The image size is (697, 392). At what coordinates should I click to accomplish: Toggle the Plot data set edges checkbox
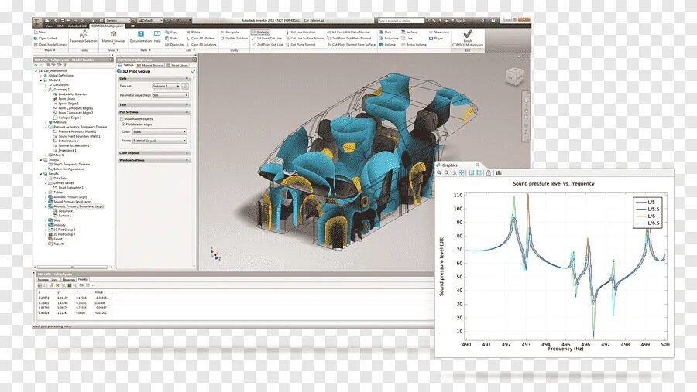123,124
